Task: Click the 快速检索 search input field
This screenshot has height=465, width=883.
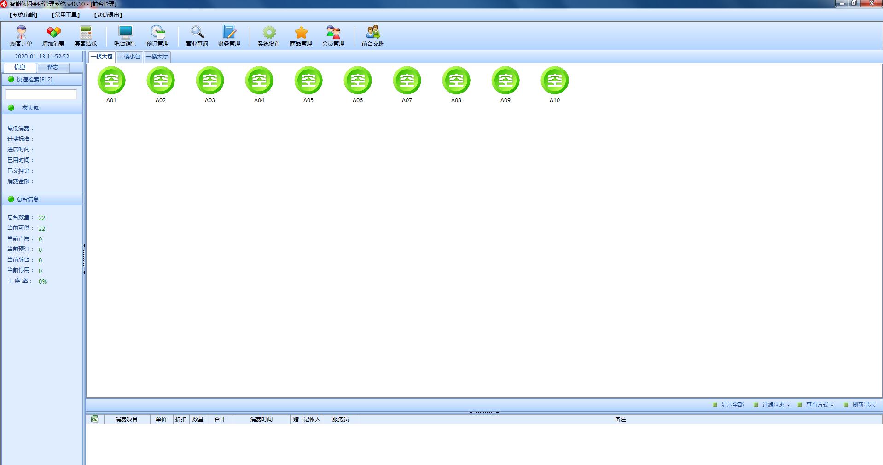Action: (x=41, y=95)
